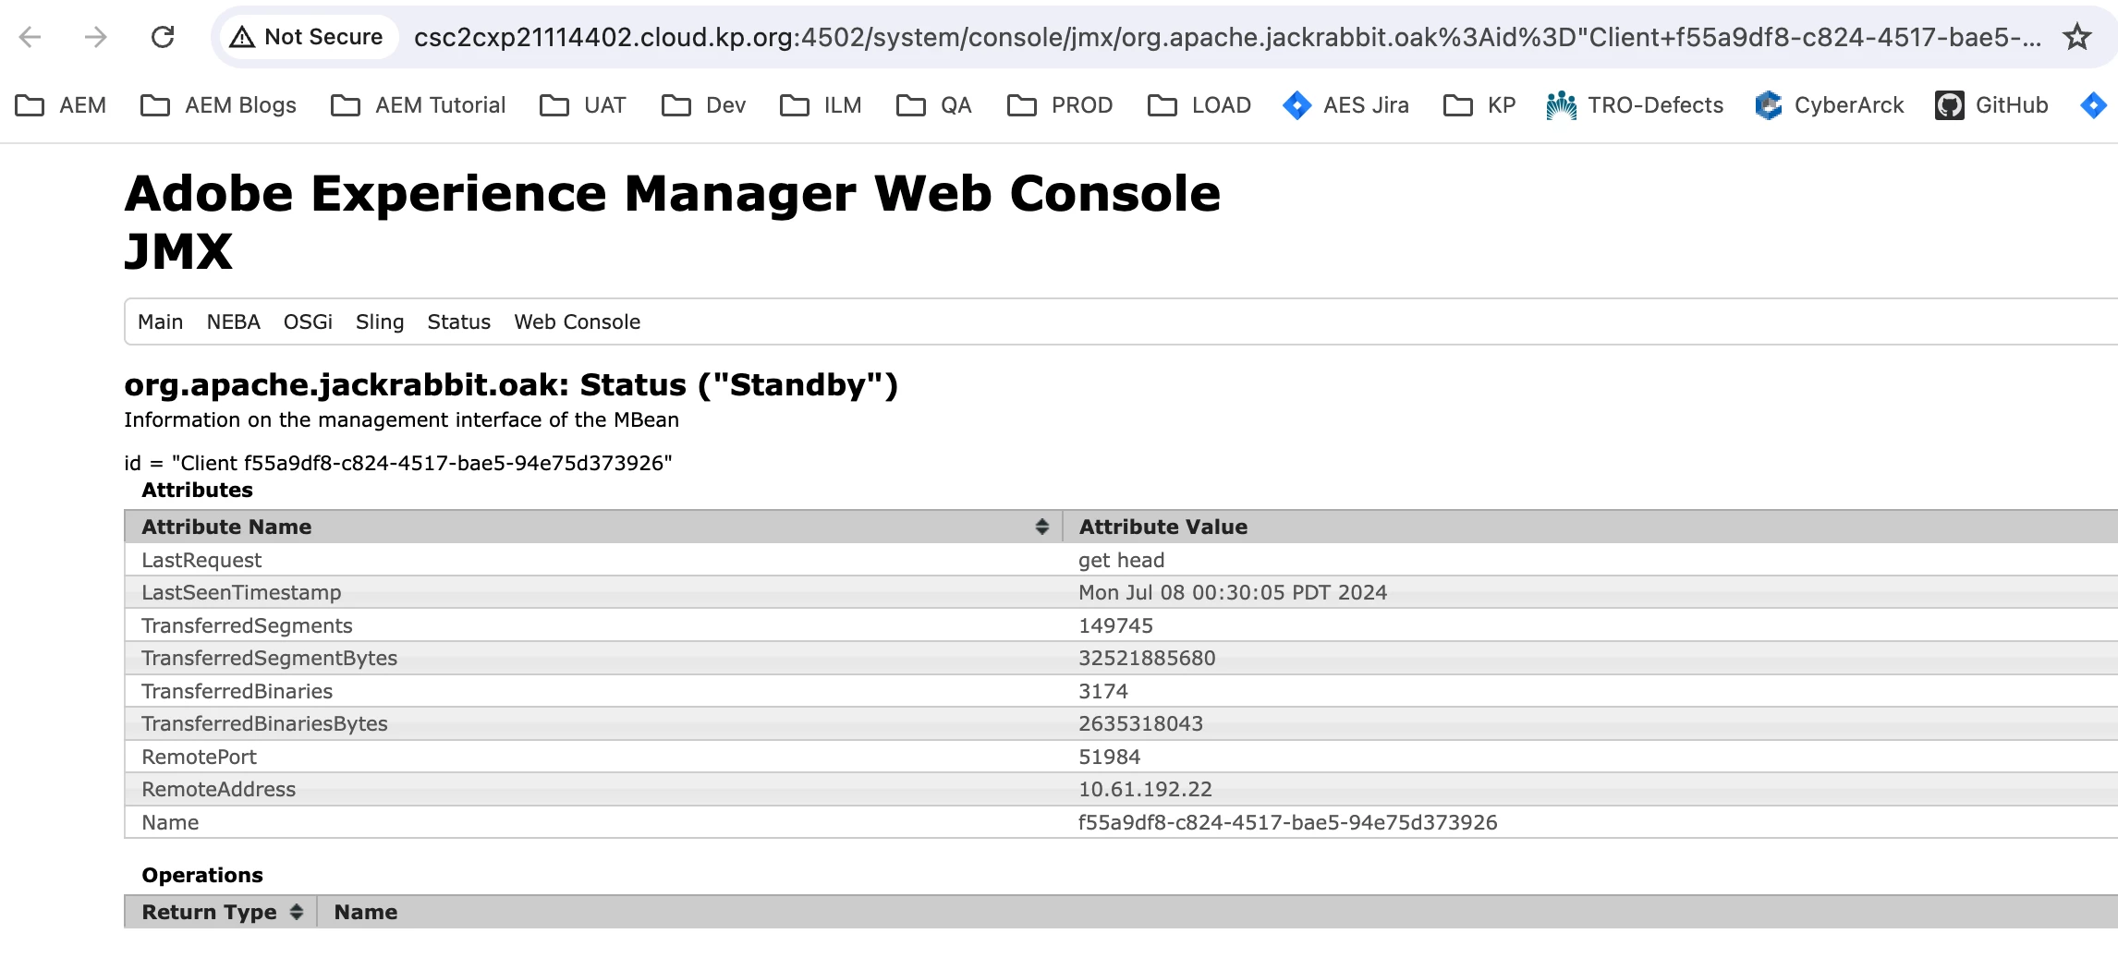Open the Status menu

[x=458, y=321]
